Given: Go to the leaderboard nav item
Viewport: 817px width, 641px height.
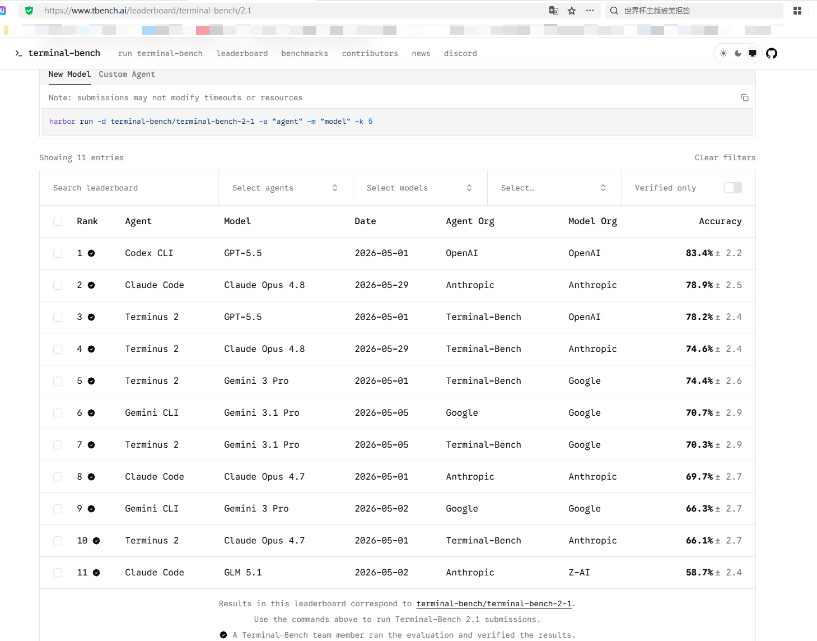Looking at the screenshot, I should tap(242, 54).
